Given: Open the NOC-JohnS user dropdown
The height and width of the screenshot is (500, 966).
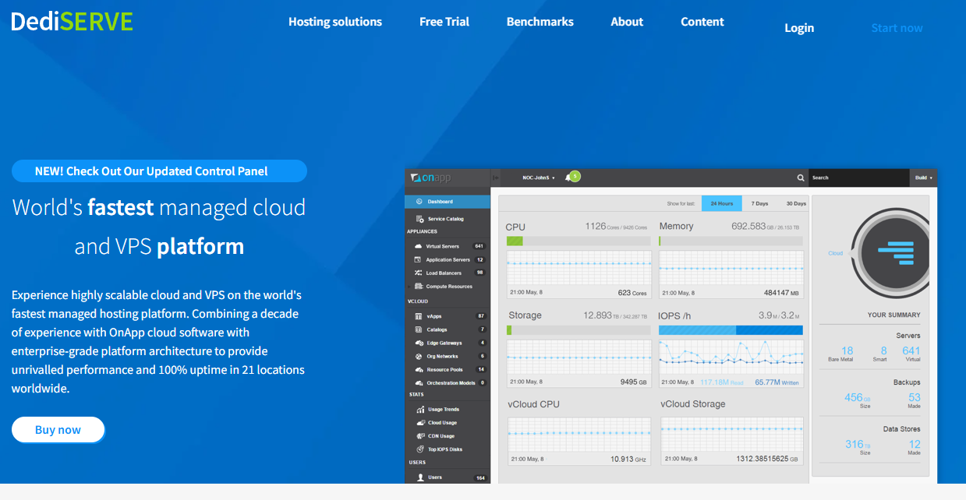Looking at the screenshot, I should click(538, 178).
